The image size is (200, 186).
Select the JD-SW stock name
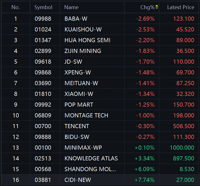point(73,62)
